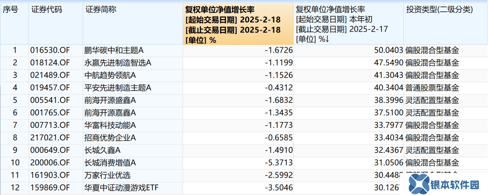Screen dimensions: 488x195
Task: Click the 前海开源盛鑫A fund name
Action: tap(108, 101)
